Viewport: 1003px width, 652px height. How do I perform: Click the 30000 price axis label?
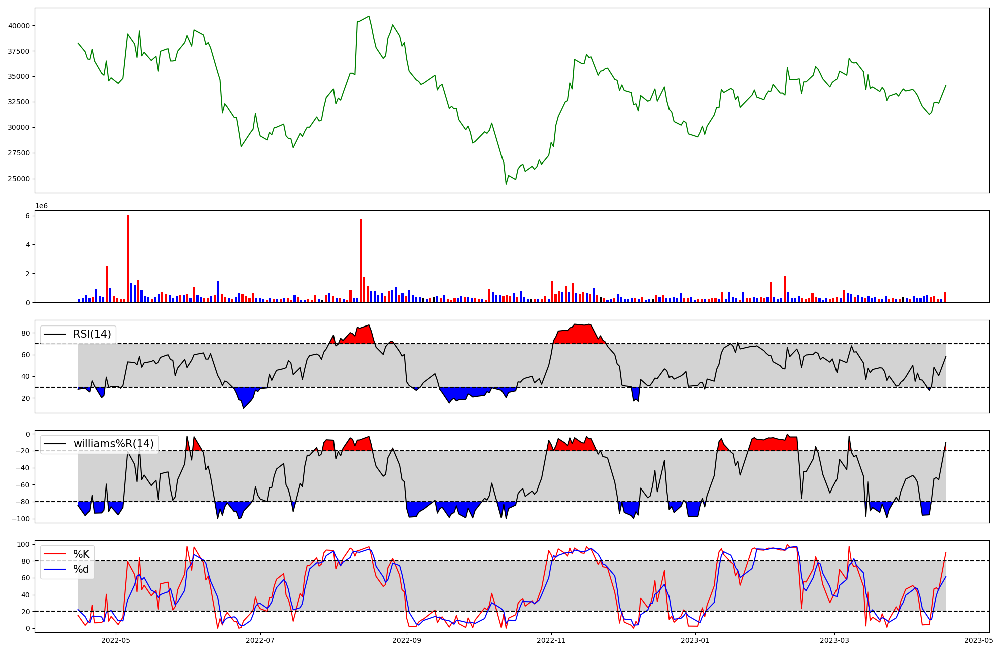pos(18,128)
